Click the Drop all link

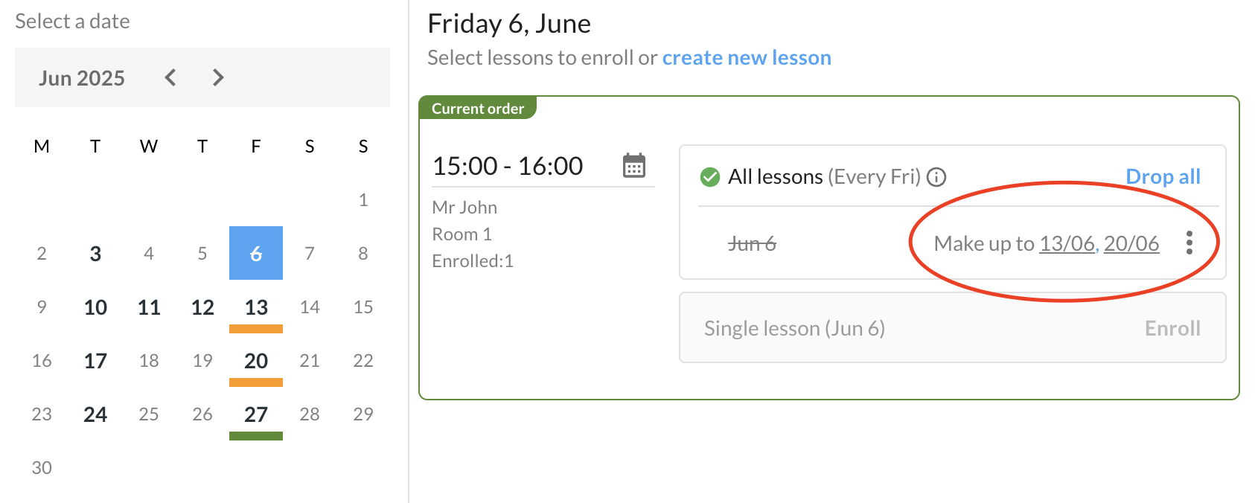[x=1163, y=176]
